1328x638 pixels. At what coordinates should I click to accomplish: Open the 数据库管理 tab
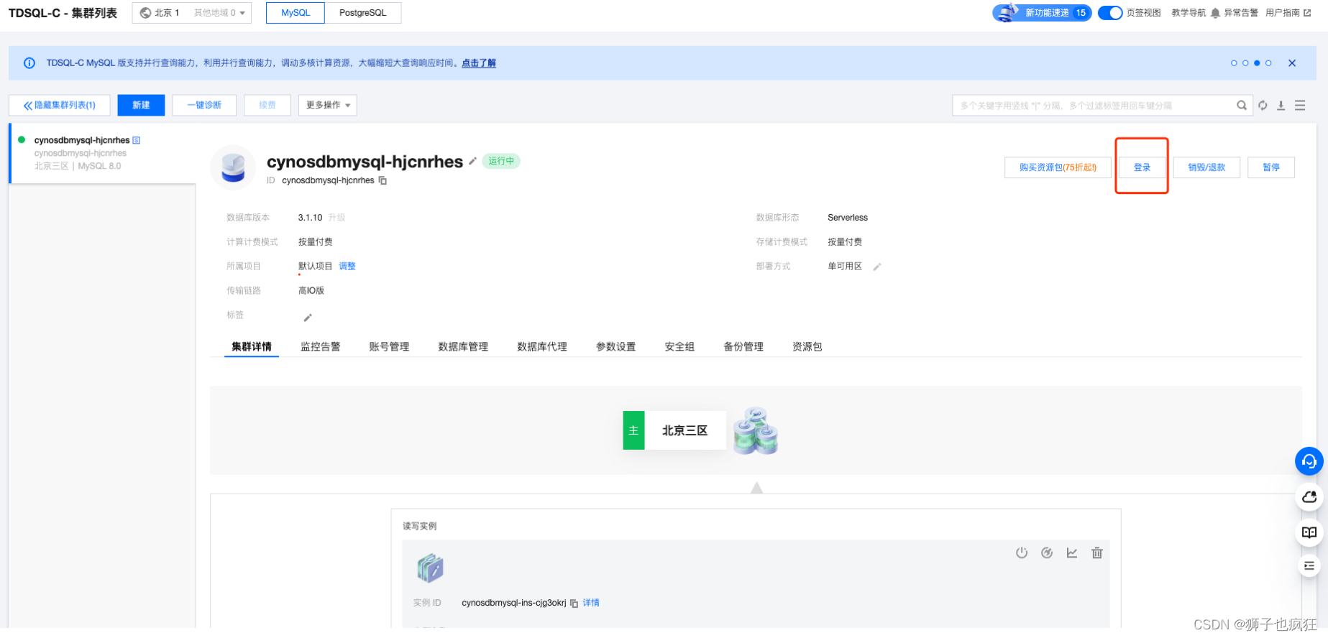(x=463, y=346)
